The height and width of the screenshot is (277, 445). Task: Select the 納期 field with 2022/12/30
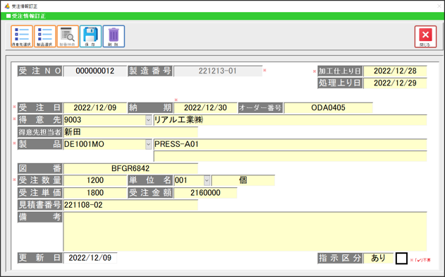205,108
